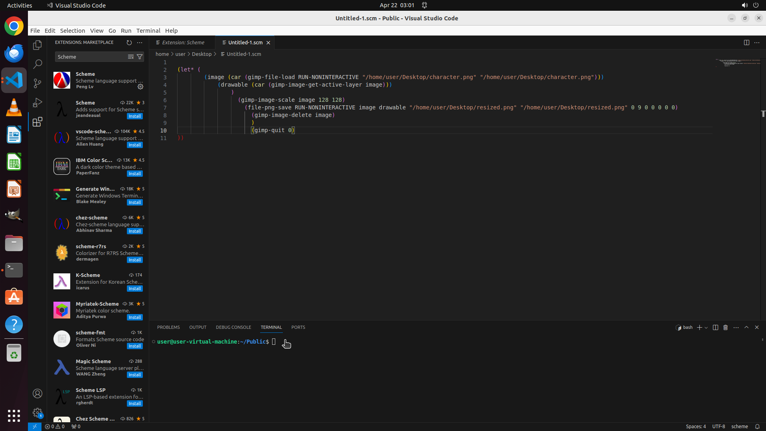Open Run and Debug view

[x=38, y=103]
